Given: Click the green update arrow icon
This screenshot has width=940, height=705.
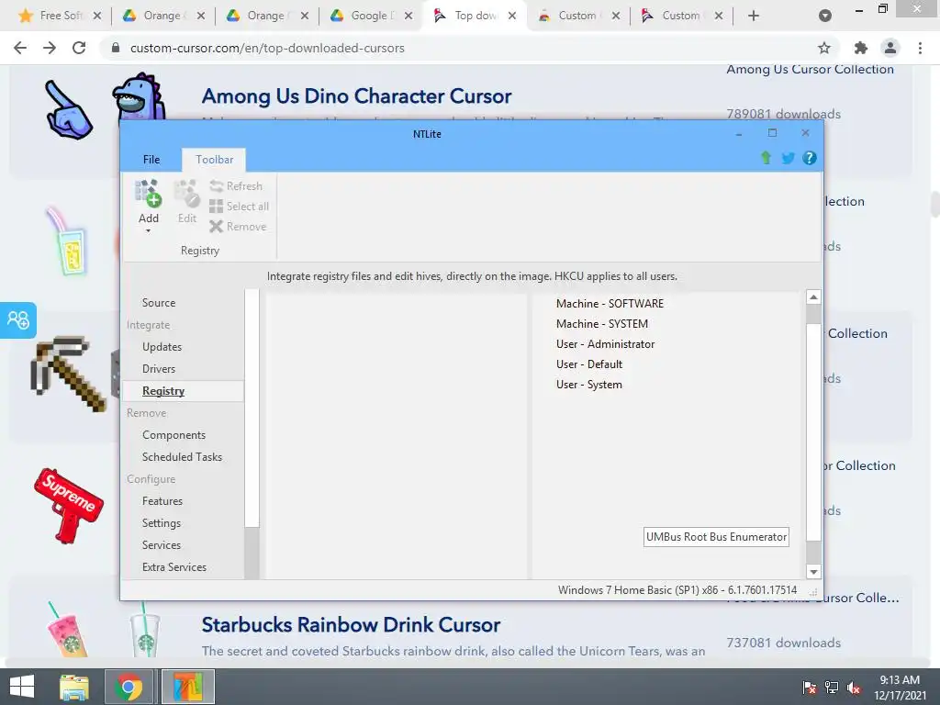Looking at the screenshot, I should coord(766,158).
